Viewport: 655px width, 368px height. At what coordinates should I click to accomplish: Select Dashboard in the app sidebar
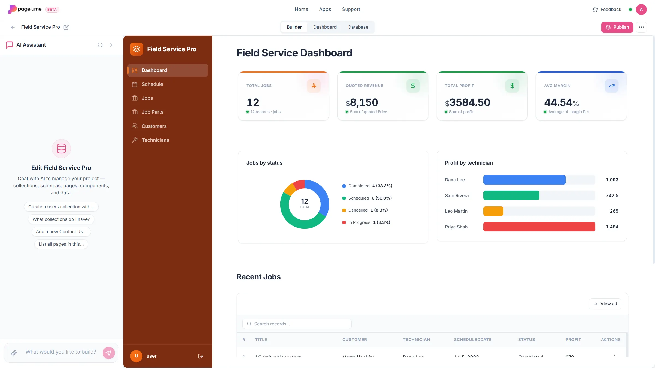[x=168, y=70]
